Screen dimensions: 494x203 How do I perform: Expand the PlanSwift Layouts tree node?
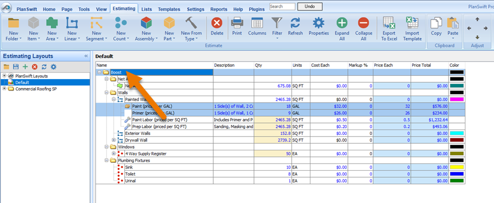point(4,76)
